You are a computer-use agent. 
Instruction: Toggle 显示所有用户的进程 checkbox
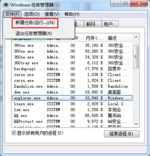[x=14, y=133]
